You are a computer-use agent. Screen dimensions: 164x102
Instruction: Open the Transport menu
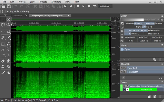tap(56, 2)
